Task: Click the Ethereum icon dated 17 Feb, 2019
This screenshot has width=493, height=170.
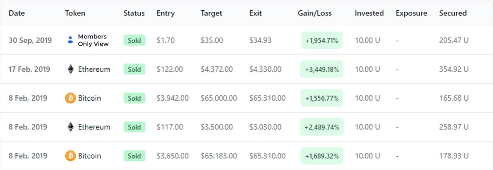Action: pos(70,69)
